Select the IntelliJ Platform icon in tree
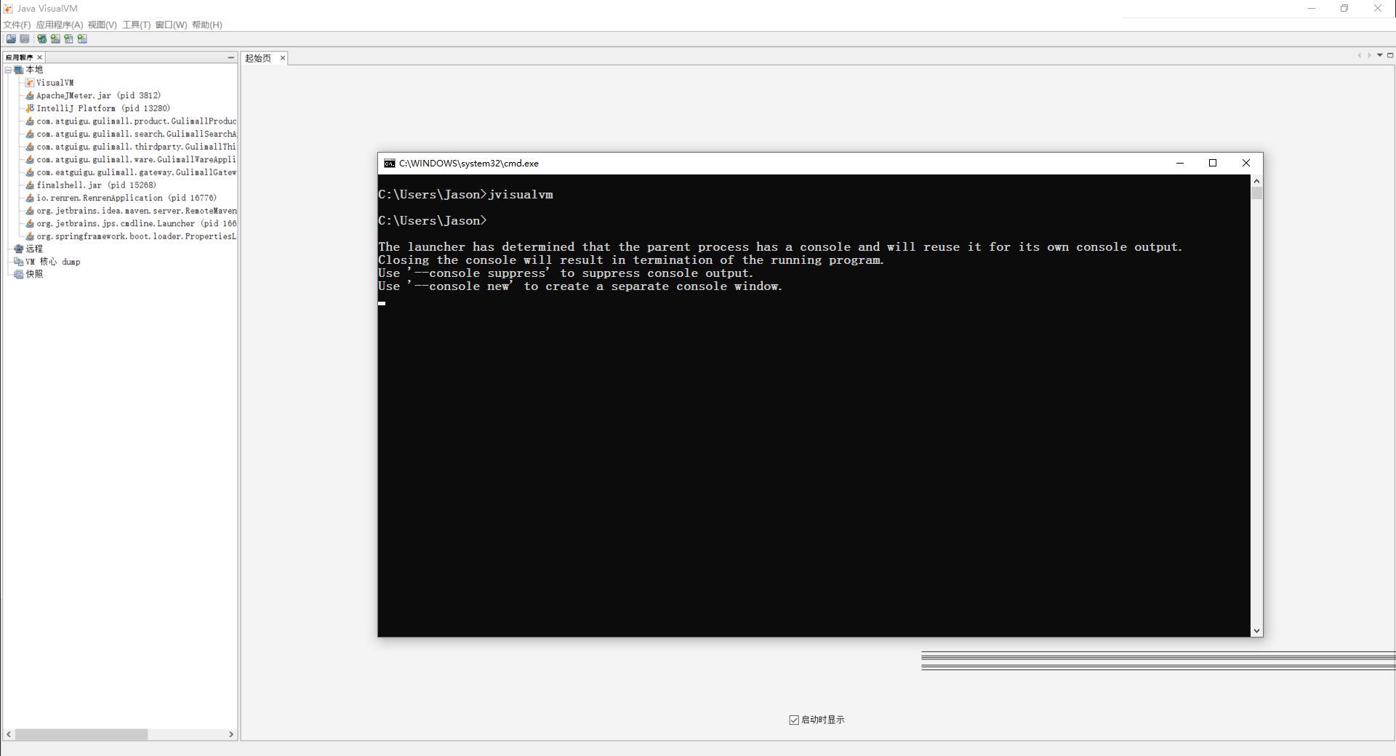 click(x=30, y=108)
